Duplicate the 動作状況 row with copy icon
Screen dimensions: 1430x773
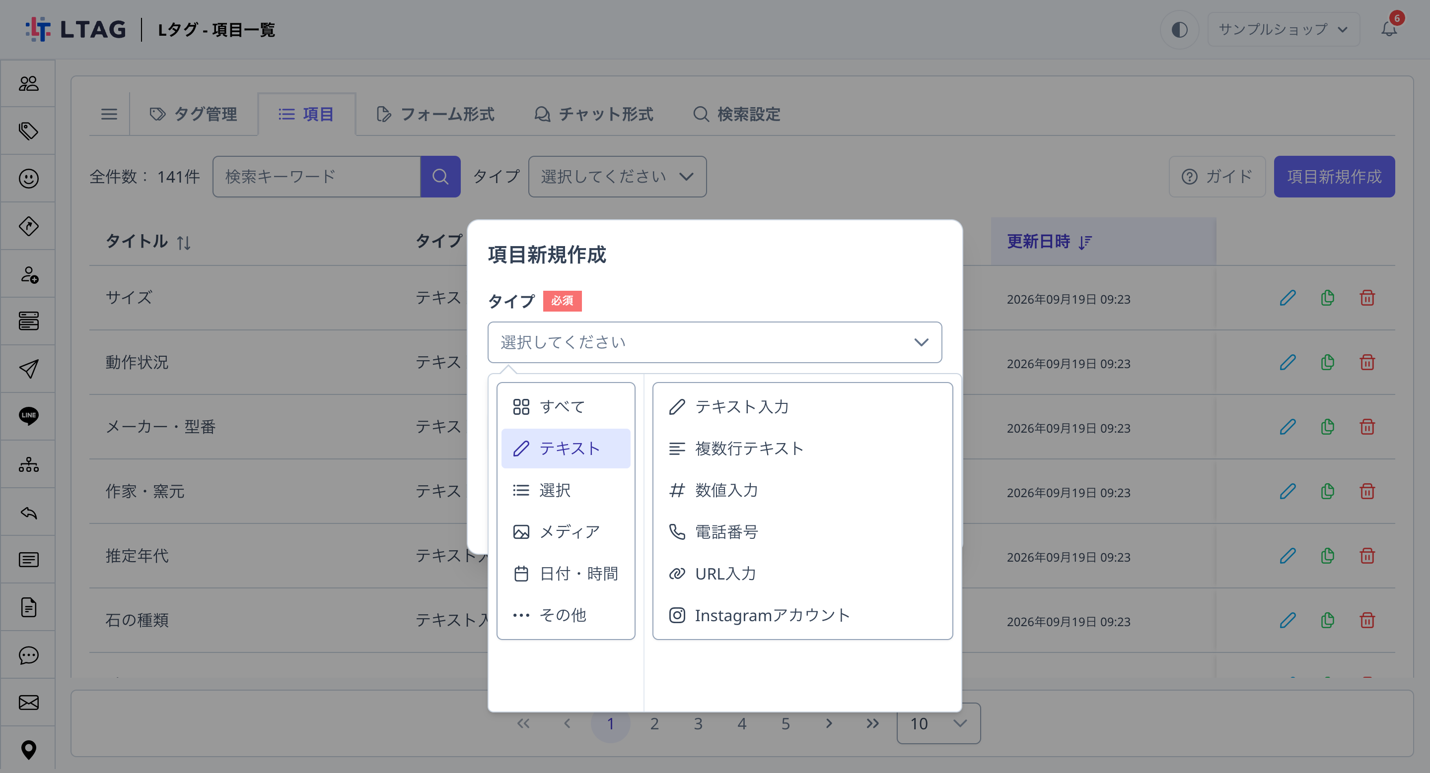point(1327,363)
